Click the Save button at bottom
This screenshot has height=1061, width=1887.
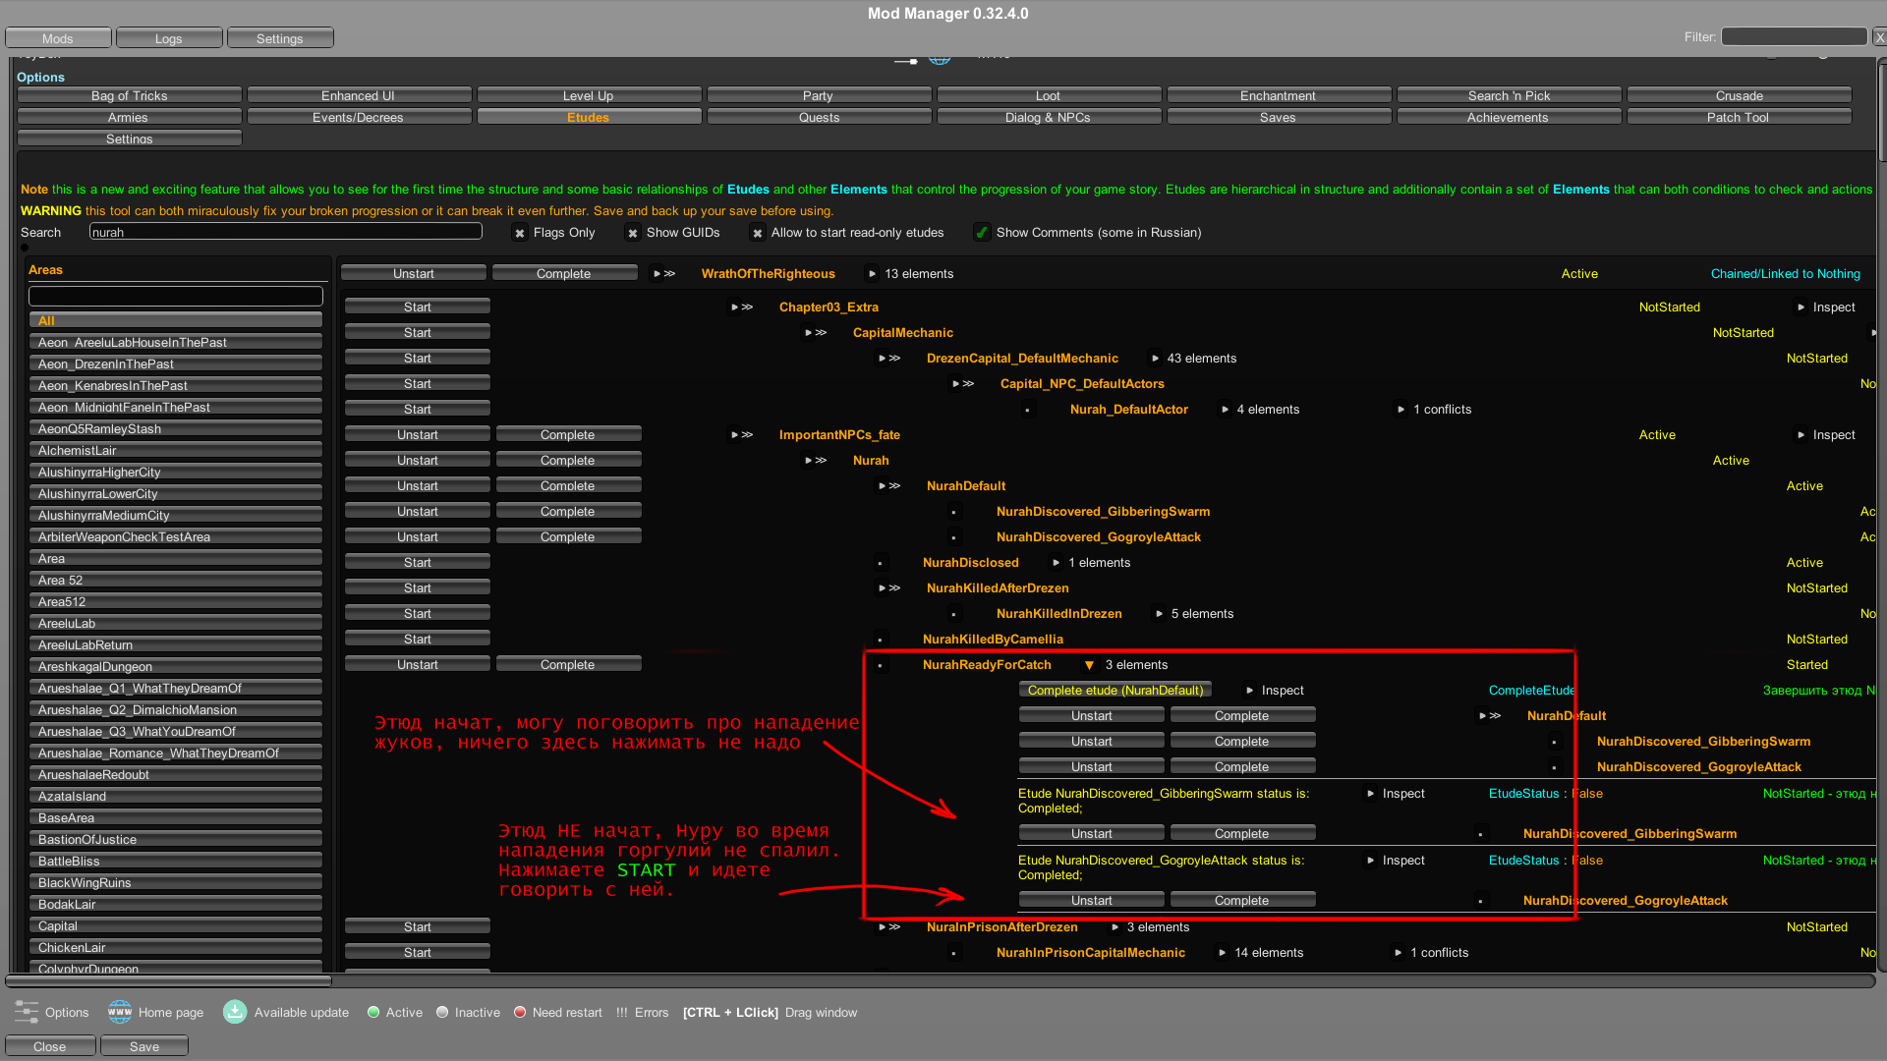click(143, 1046)
